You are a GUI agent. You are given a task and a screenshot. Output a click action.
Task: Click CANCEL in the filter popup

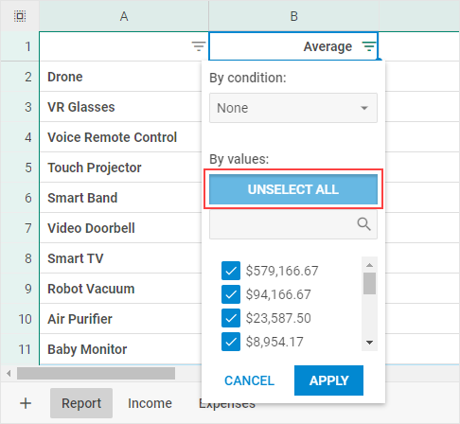tap(249, 380)
